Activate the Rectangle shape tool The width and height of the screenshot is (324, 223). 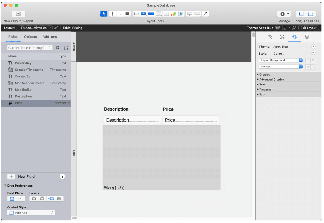coord(127,13)
